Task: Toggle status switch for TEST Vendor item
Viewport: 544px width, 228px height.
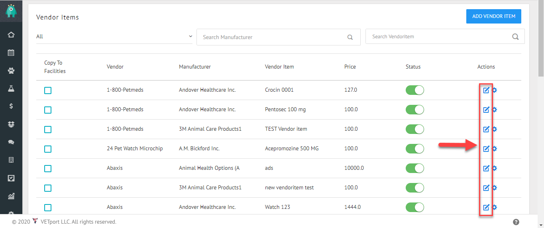Action: [415, 129]
